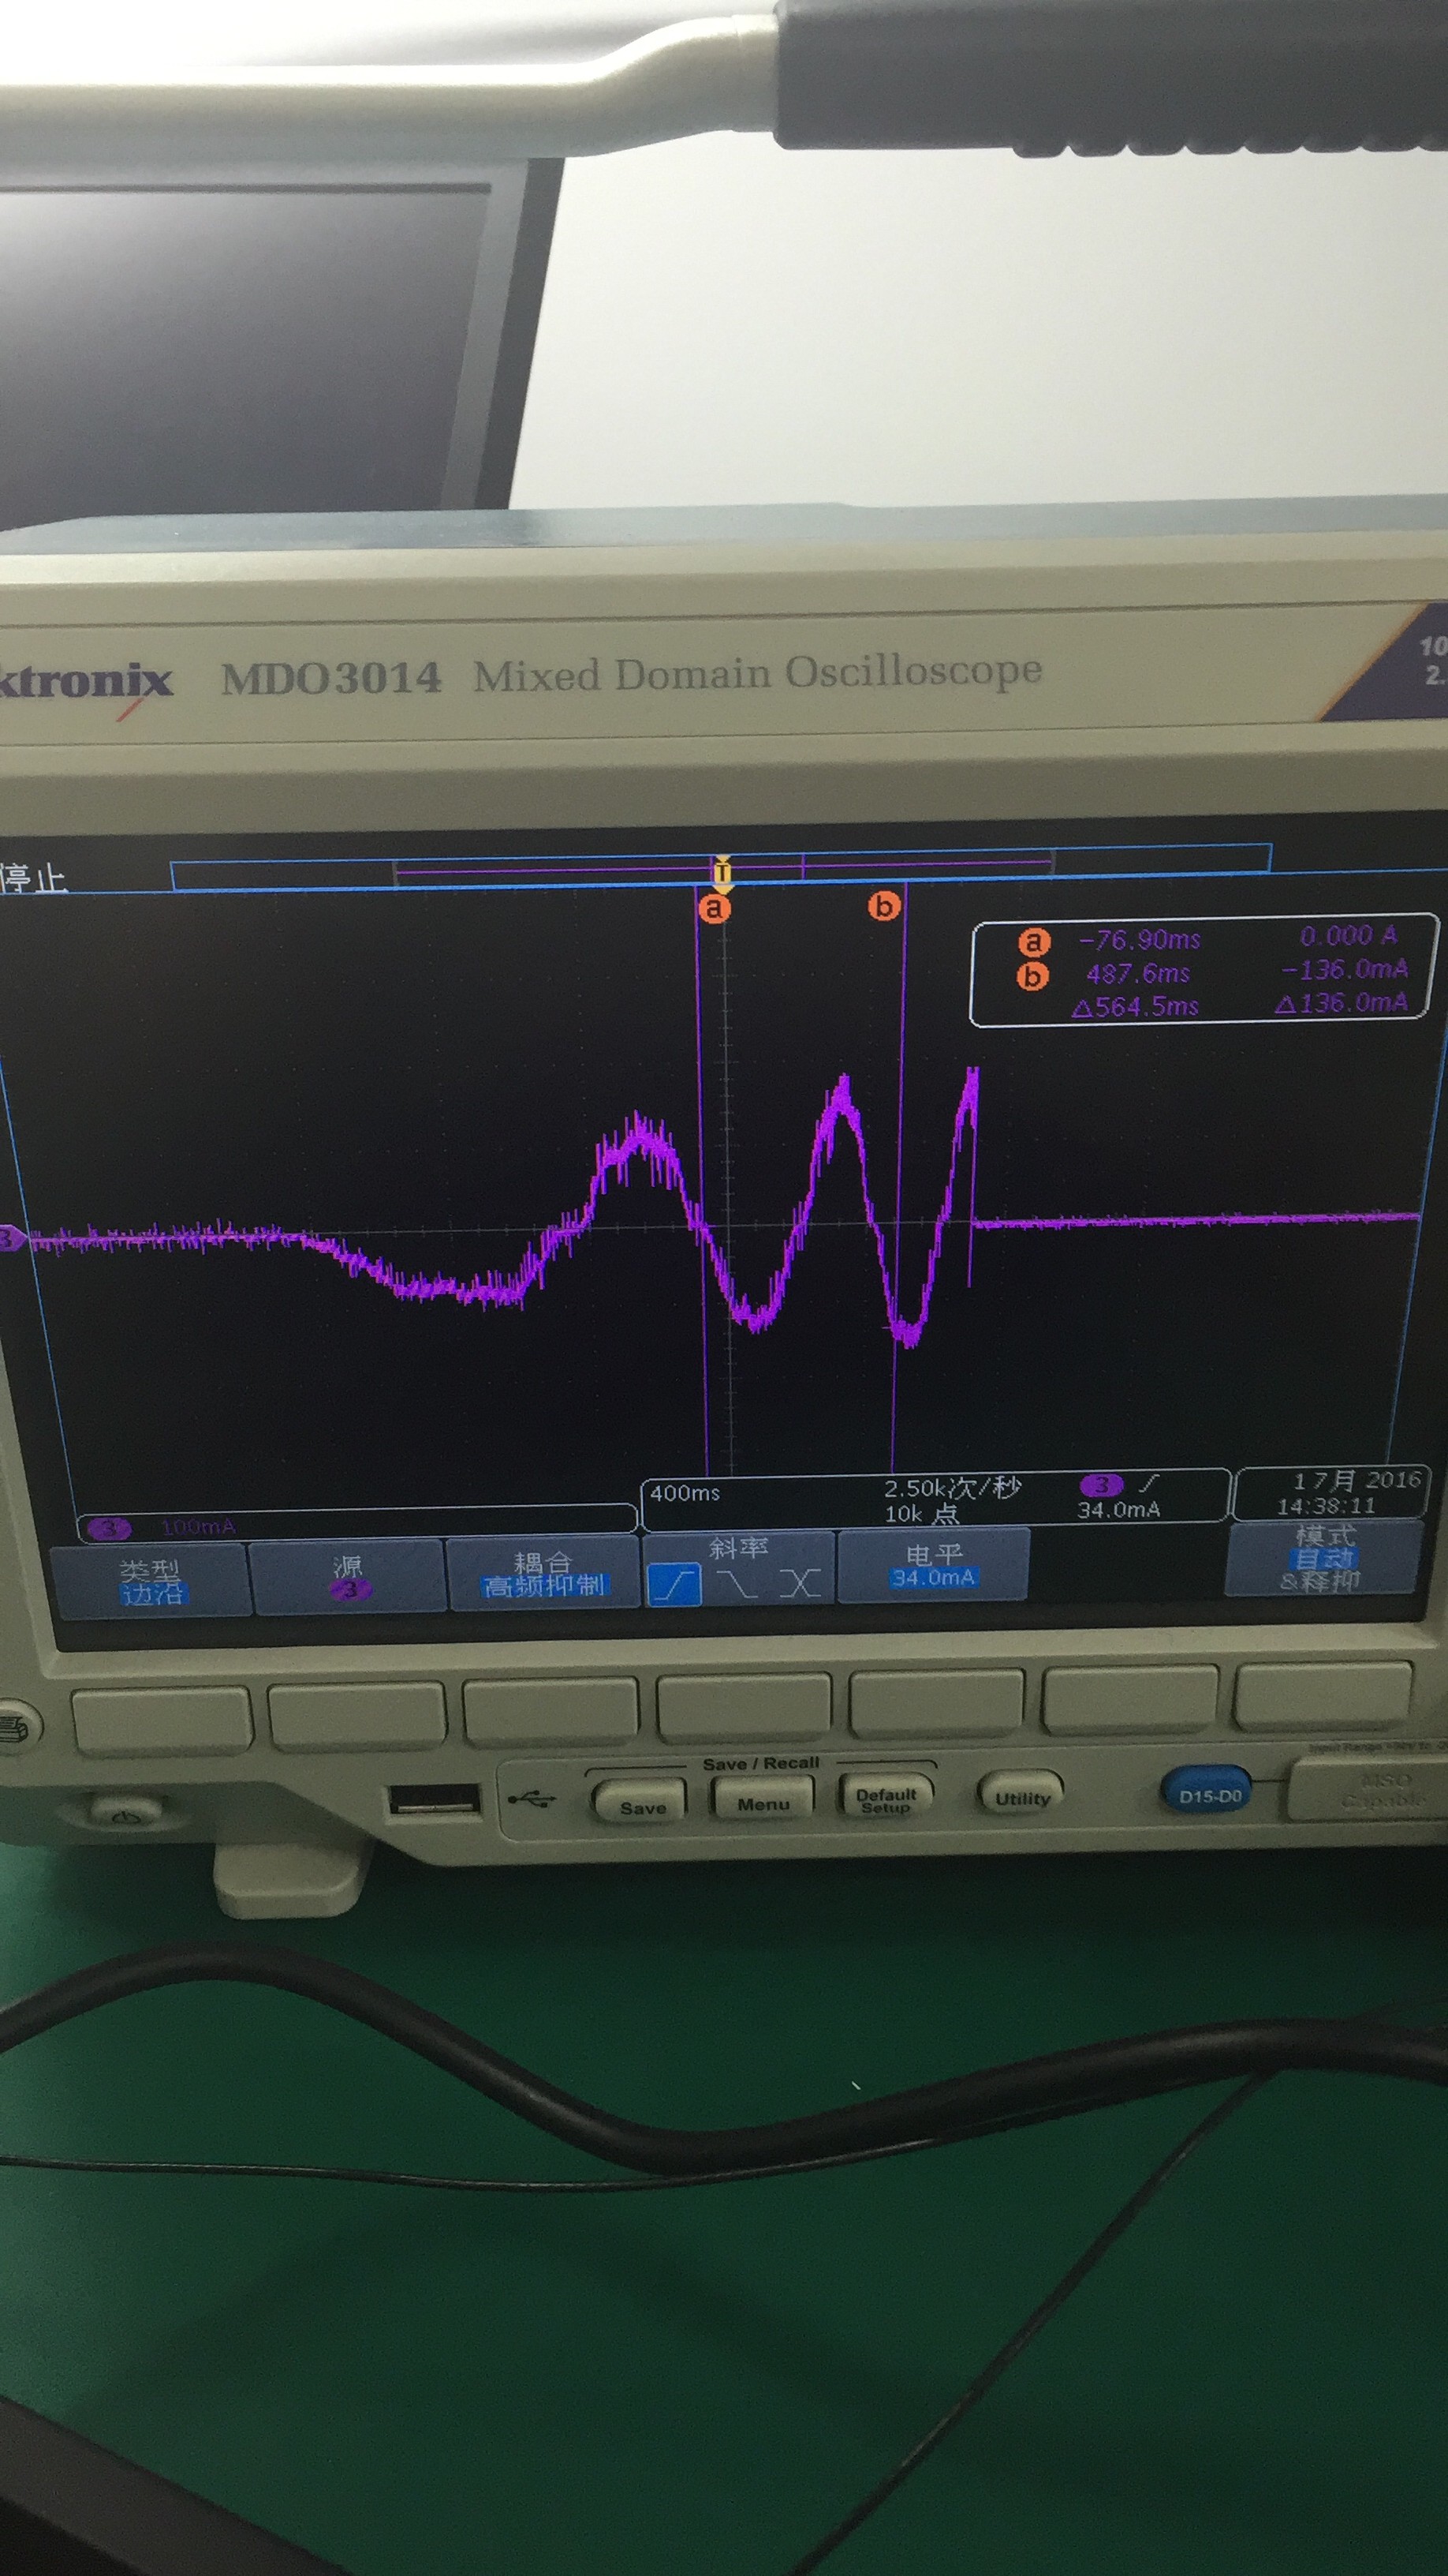
Task: Open the 源 trigger source menu
Action: click(347, 1577)
